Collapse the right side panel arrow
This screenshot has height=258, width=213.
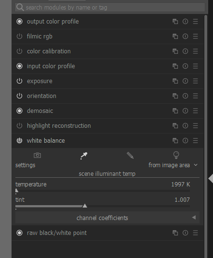pyautogui.click(x=211, y=178)
